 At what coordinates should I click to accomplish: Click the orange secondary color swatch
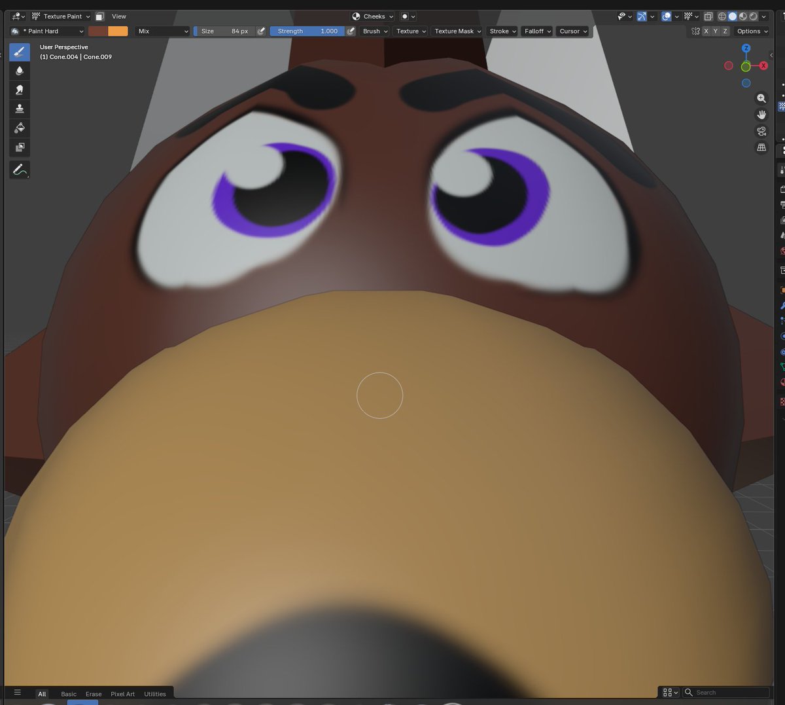click(118, 31)
